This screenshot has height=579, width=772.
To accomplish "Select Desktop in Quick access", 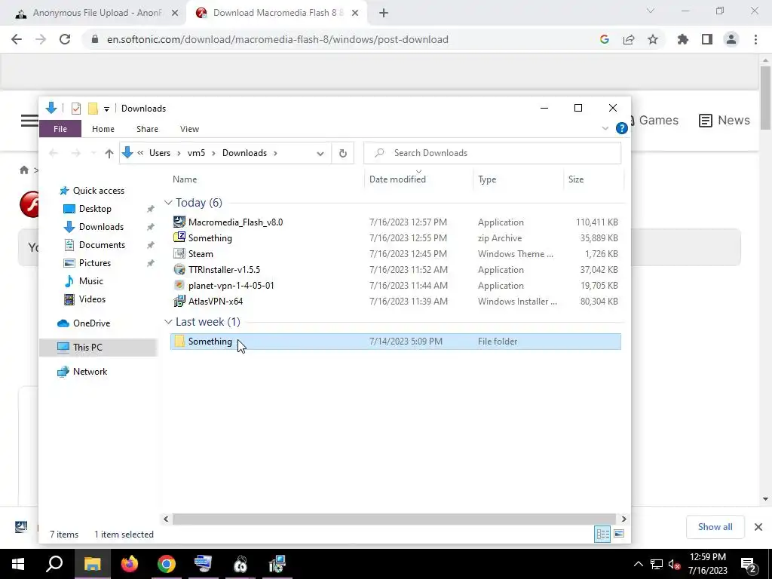I will point(95,209).
